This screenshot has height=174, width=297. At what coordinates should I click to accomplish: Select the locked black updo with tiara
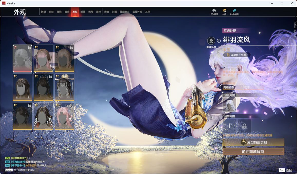[x=43, y=87]
